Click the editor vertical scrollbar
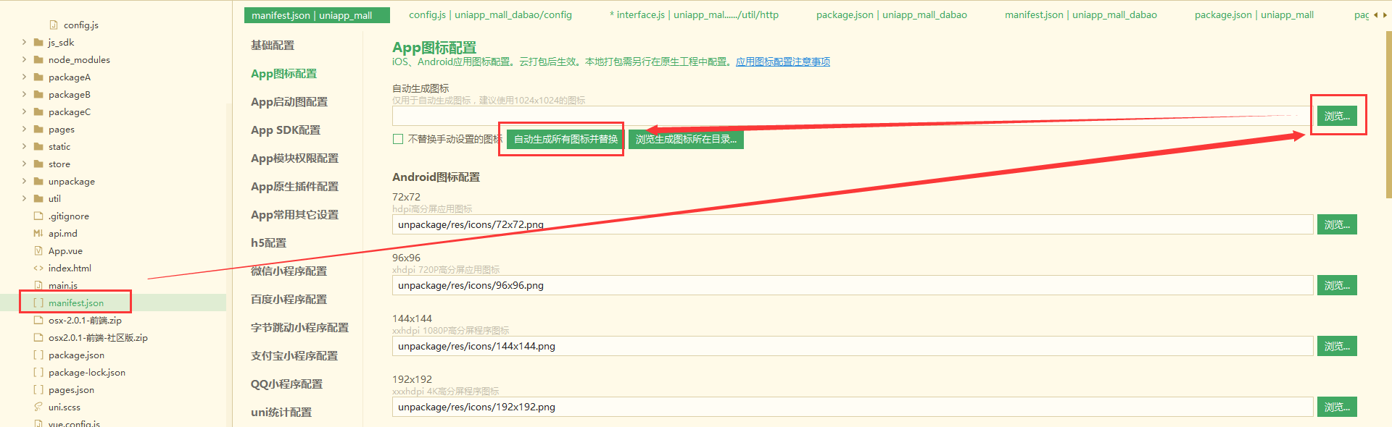The width and height of the screenshot is (1392, 427). tap(1388, 116)
